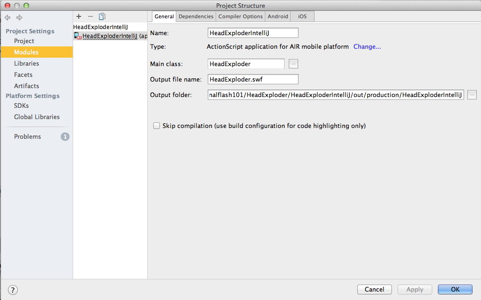The image size is (481, 300).
Task: Click the Problems count badge
Action: click(x=65, y=136)
